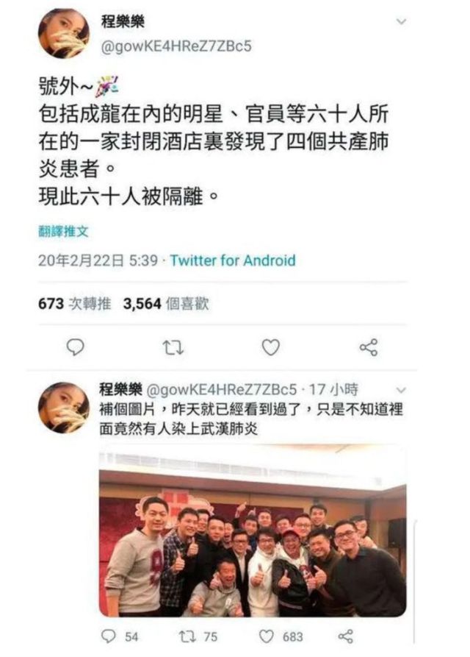Open the @gowKE4HReZ7ZBc5 handle on main tweet
The width and height of the screenshot is (470, 657).
tap(176, 46)
